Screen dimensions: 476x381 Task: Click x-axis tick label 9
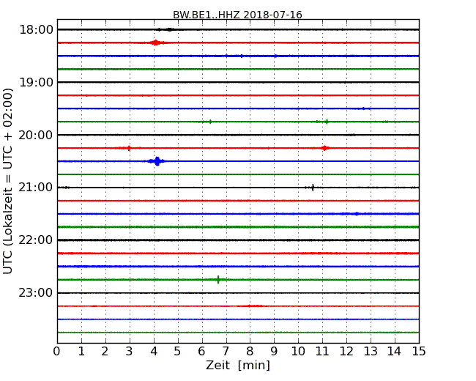[x=274, y=352]
